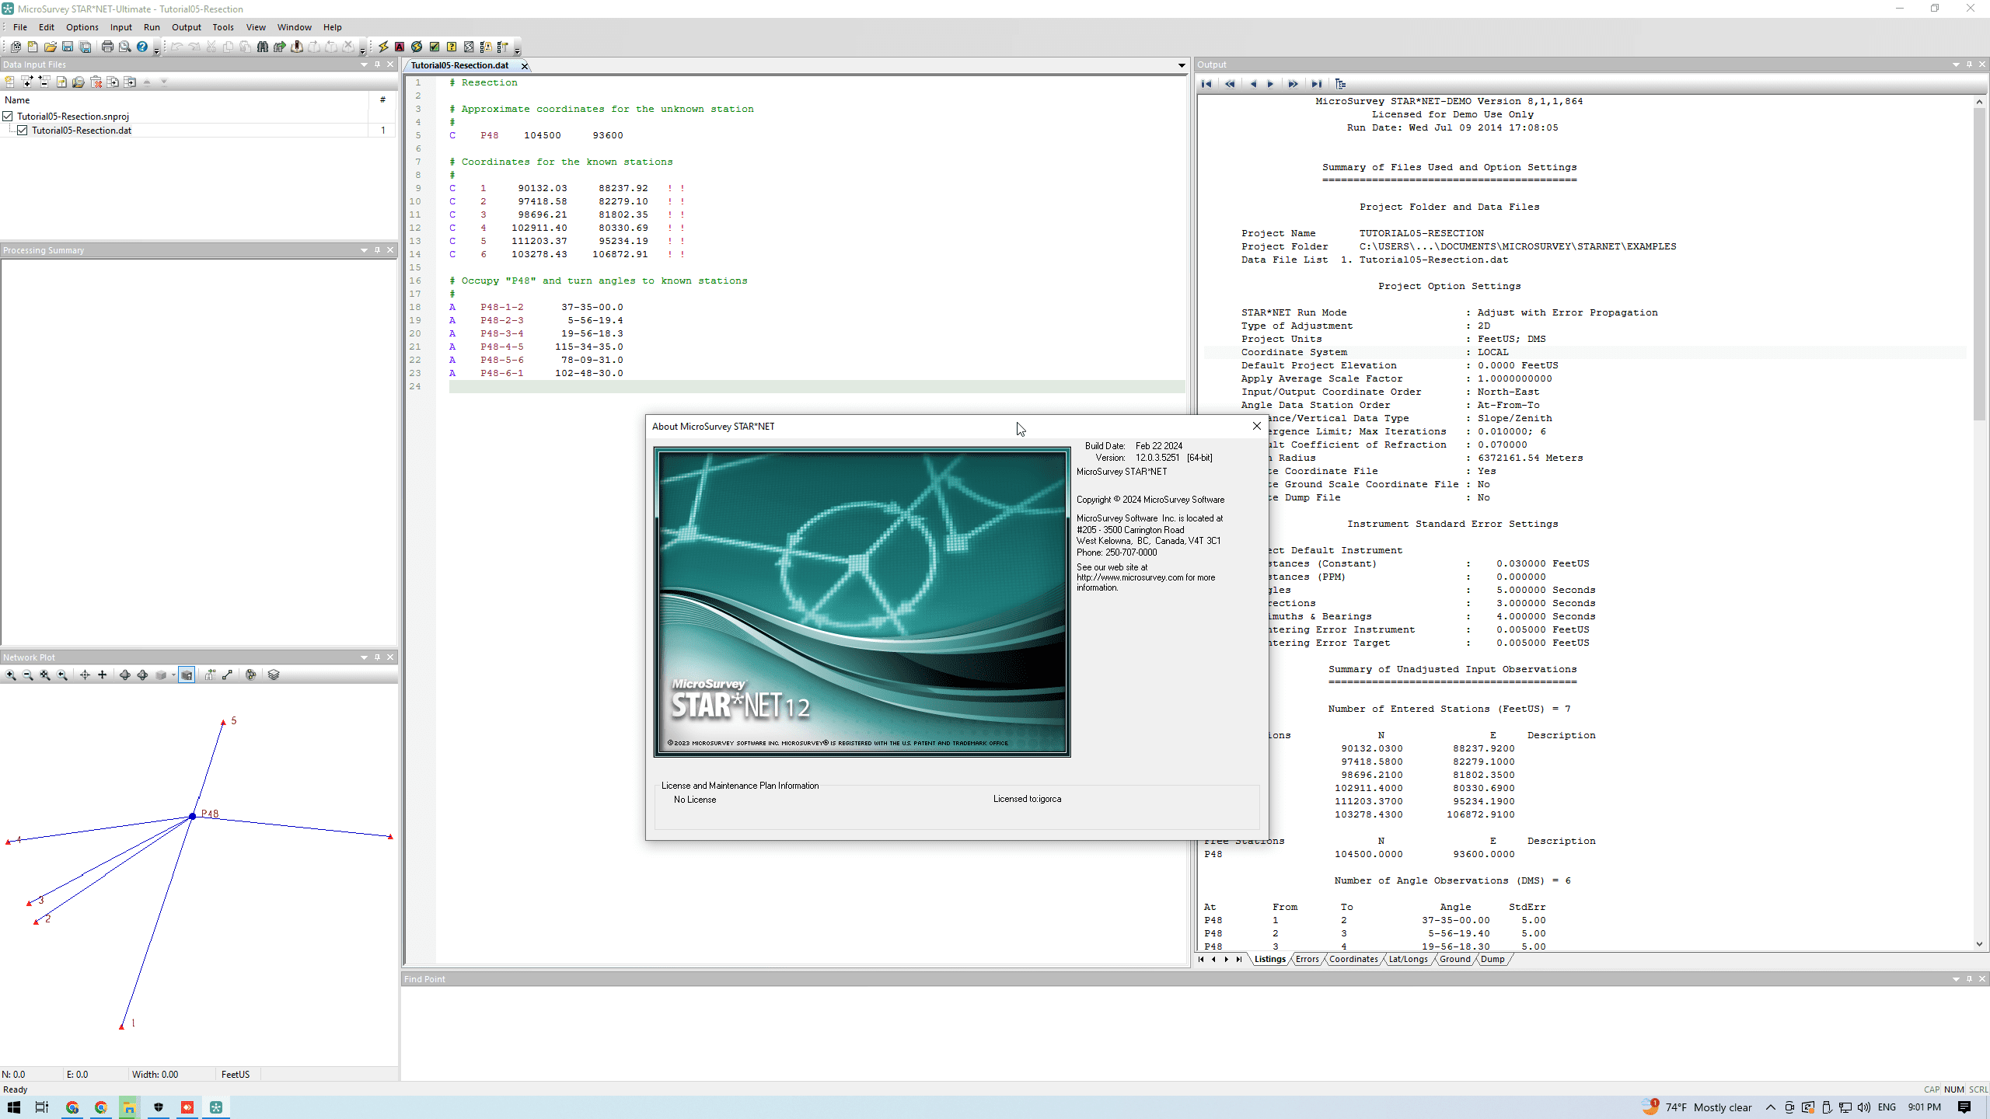Select the Help question mark toolbar icon
This screenshot has height=1119, width=1990.
[x=141, y=47]
